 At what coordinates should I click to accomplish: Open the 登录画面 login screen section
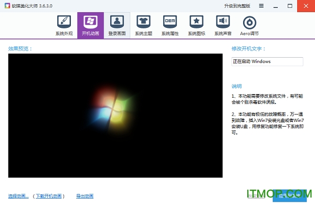point(117,25)
